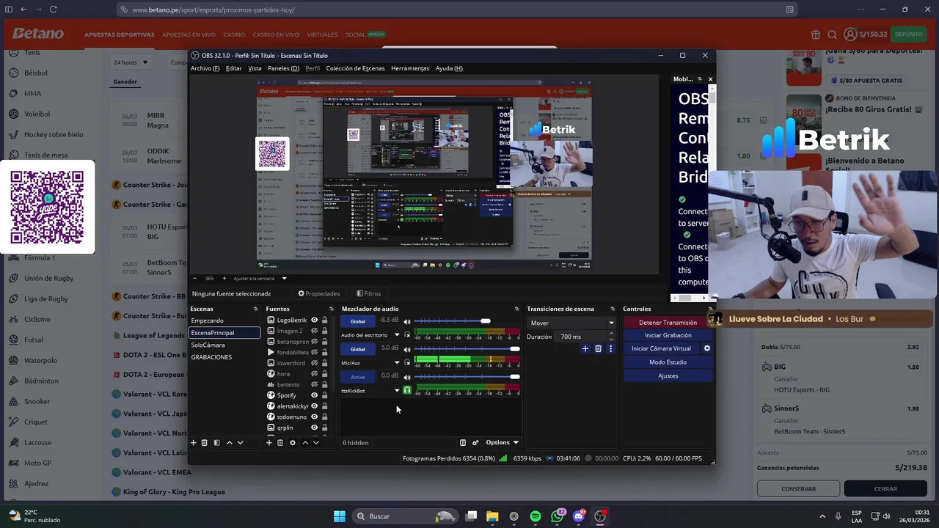The image size is (939, 528).
Task: Hide the LogoBetrik source
Action: pyautogui.click(x=314, y=320)
